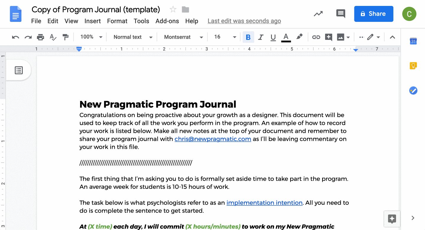This screenshot has width=425, height=230.
Task: Click the slashes divider text line
Action: click(136, 163)
